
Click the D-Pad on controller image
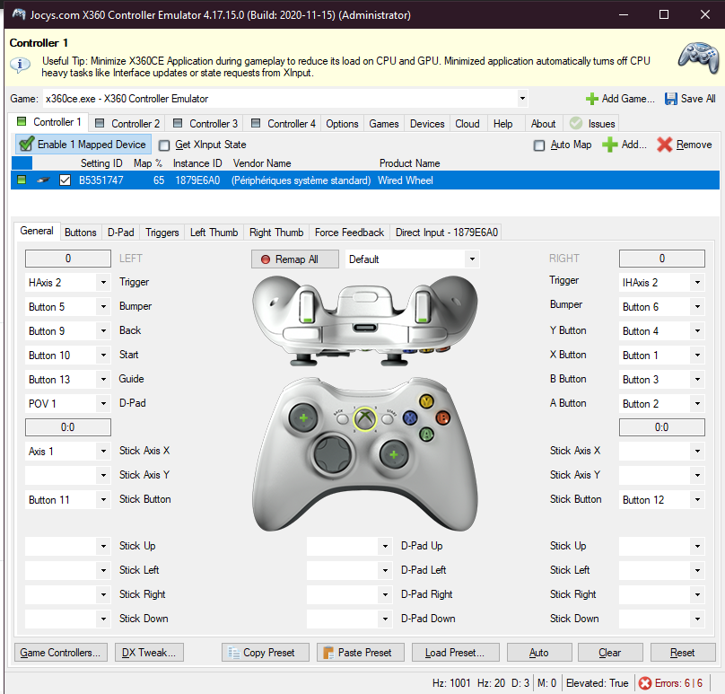(334, 453)
